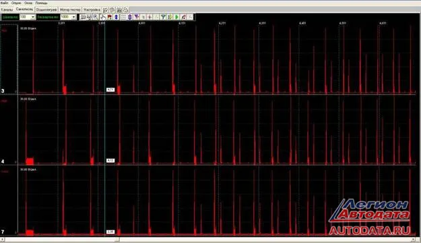Click the first toolbar icon after the sweep dropdown
Viewport: 421px width, 243px height.
83,17
